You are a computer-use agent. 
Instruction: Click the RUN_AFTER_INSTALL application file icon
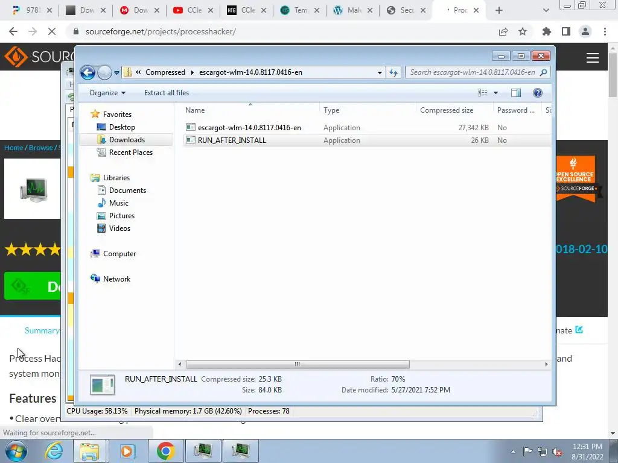coord(191,140)
